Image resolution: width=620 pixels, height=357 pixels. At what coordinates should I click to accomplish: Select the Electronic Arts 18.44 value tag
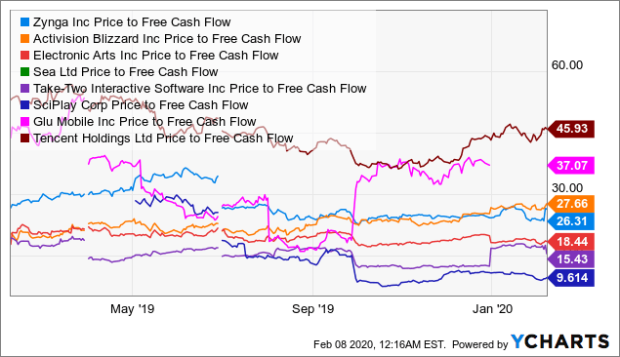coord(571,242)
